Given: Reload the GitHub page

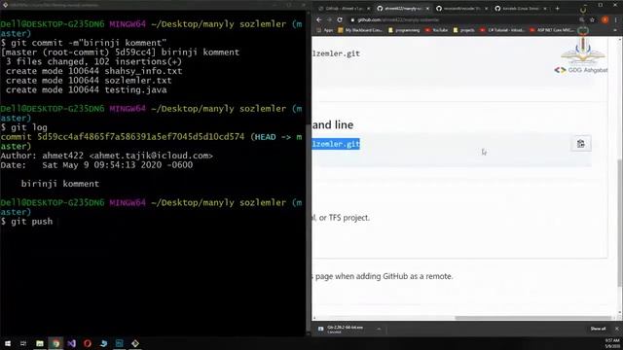Looking at the screenshot, I should [340, 19].
